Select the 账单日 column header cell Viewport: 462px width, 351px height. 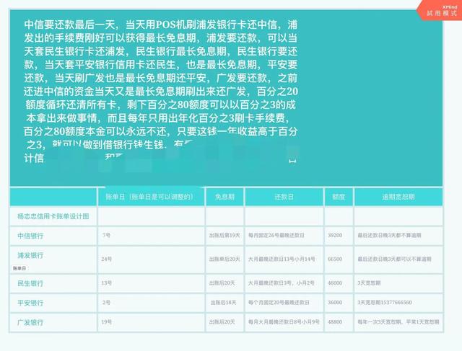151,197
